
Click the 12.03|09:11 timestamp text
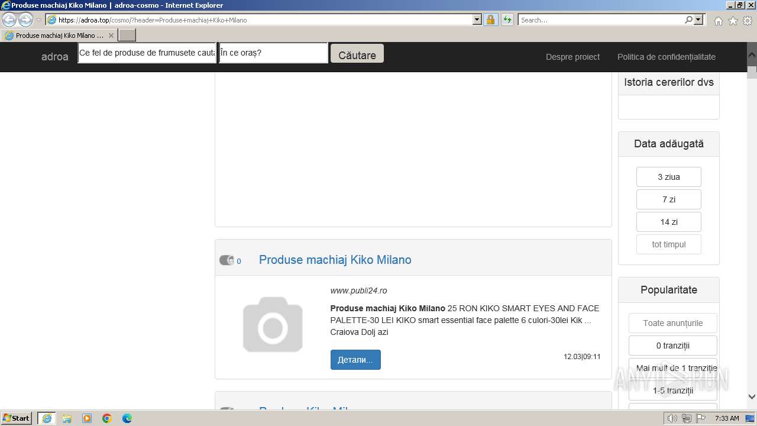coord(582,357)
